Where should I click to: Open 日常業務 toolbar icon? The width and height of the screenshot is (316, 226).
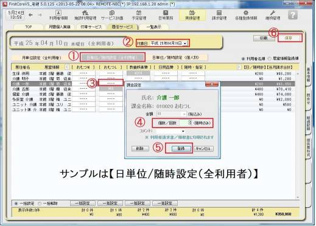pyautogui.click(x=166, y=15)
